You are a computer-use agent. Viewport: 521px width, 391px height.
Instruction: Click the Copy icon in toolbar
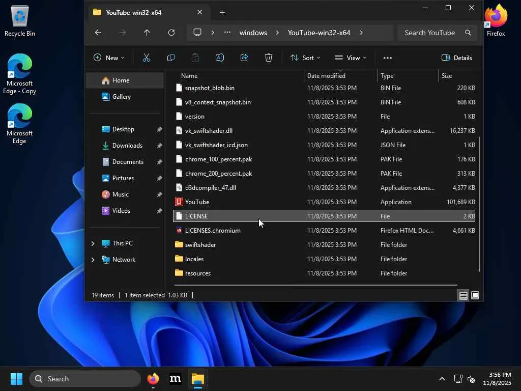pyautogui.click(x=171, y=58)
